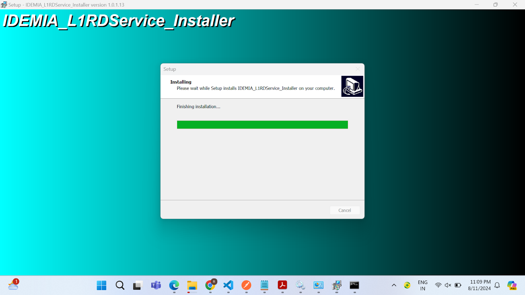Restore down the installer main window

(495, 5)
